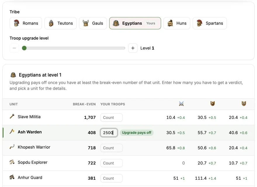Open details for Khopesh Warrior
The width and height of the screenshot is (257, 187).
coord(34,147)
